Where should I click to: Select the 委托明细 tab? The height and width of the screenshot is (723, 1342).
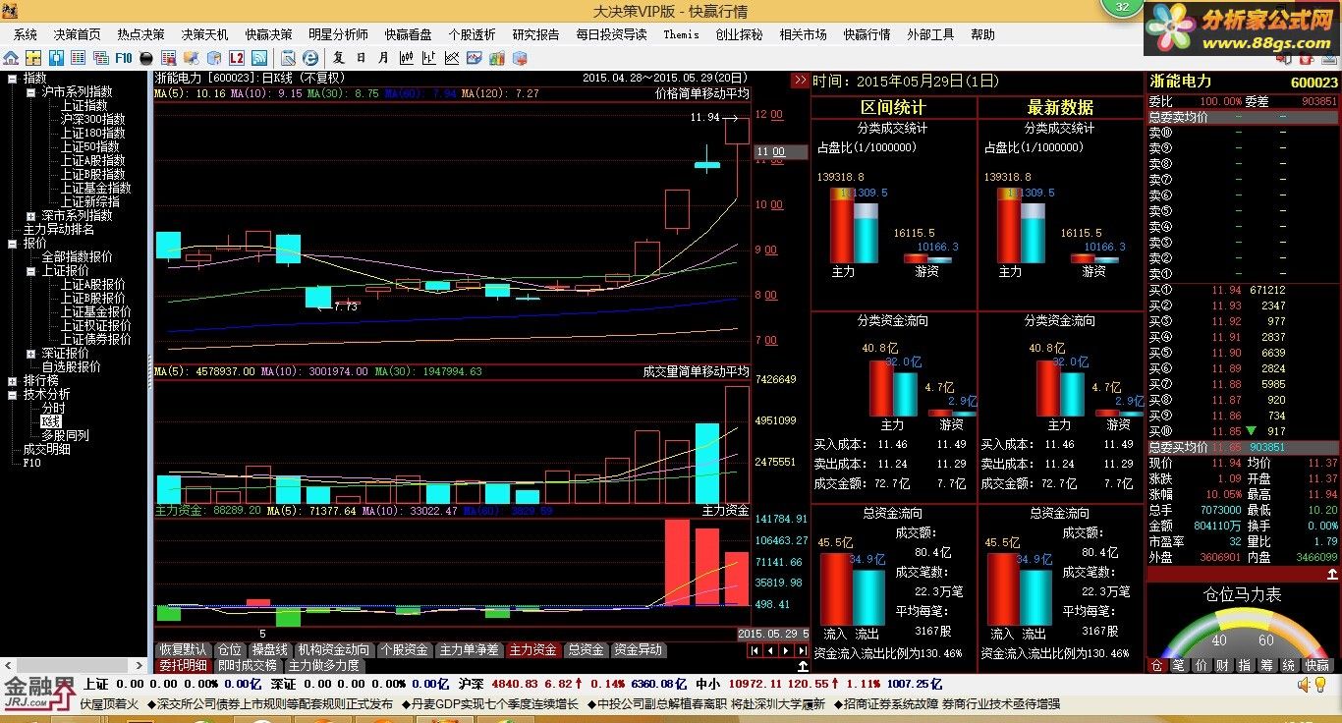click(184, 665)
